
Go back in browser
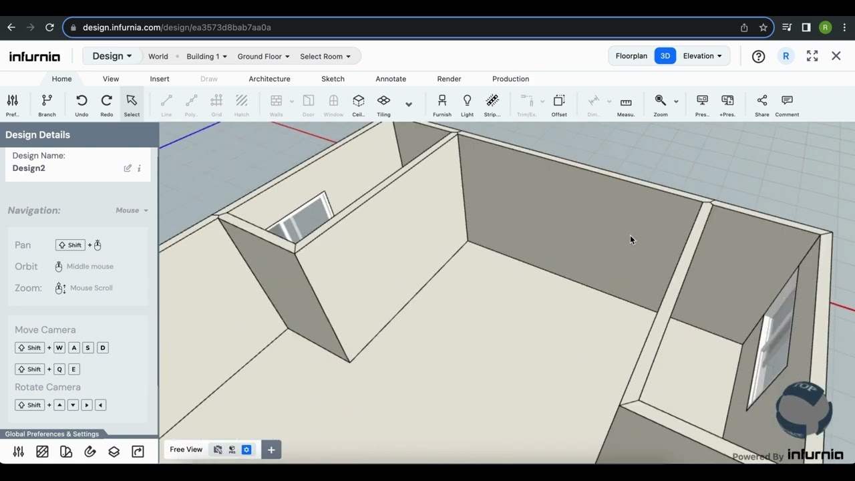click(11, 27)
